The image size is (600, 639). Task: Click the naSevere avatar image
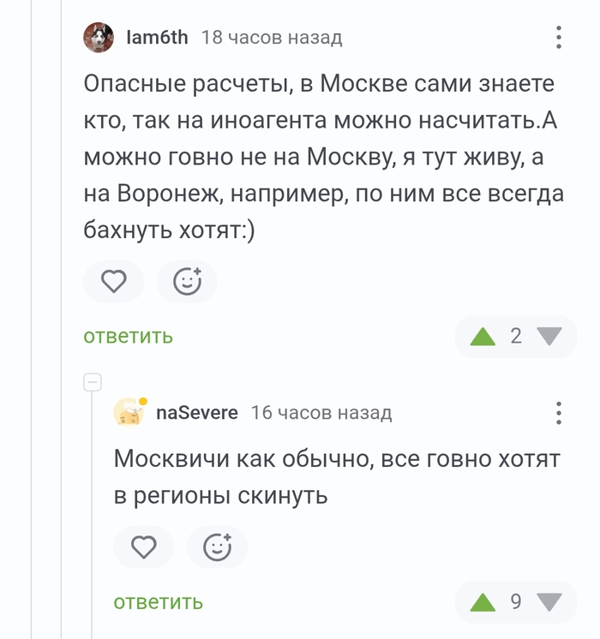129,413
